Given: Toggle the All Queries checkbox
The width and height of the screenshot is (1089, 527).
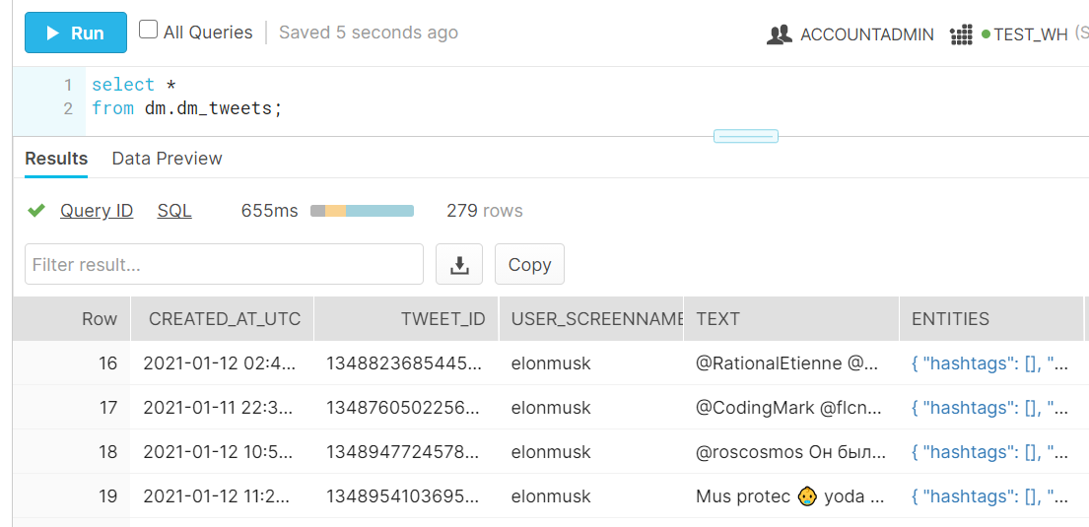Looking at the screenshot, I should point(149,30).
